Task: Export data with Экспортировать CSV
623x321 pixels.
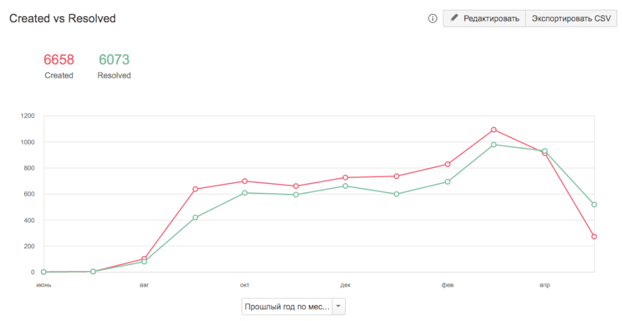Action: tap(571, 18)
